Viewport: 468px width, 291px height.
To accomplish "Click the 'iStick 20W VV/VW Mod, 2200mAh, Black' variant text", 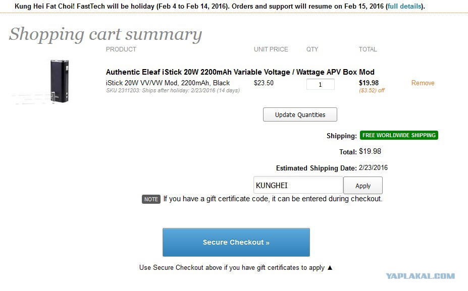I will pyautogui.click(x=168, y=83).
